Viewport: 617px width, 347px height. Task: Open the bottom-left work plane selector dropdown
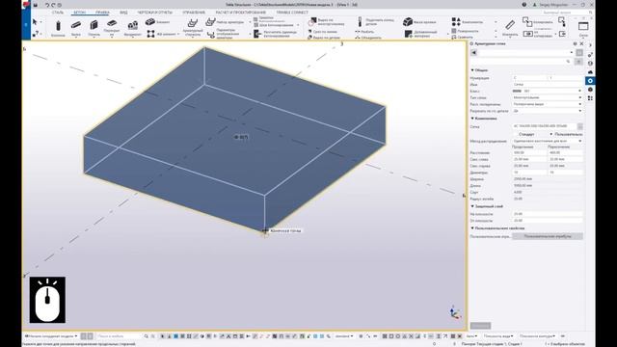[x=51, y=336]
